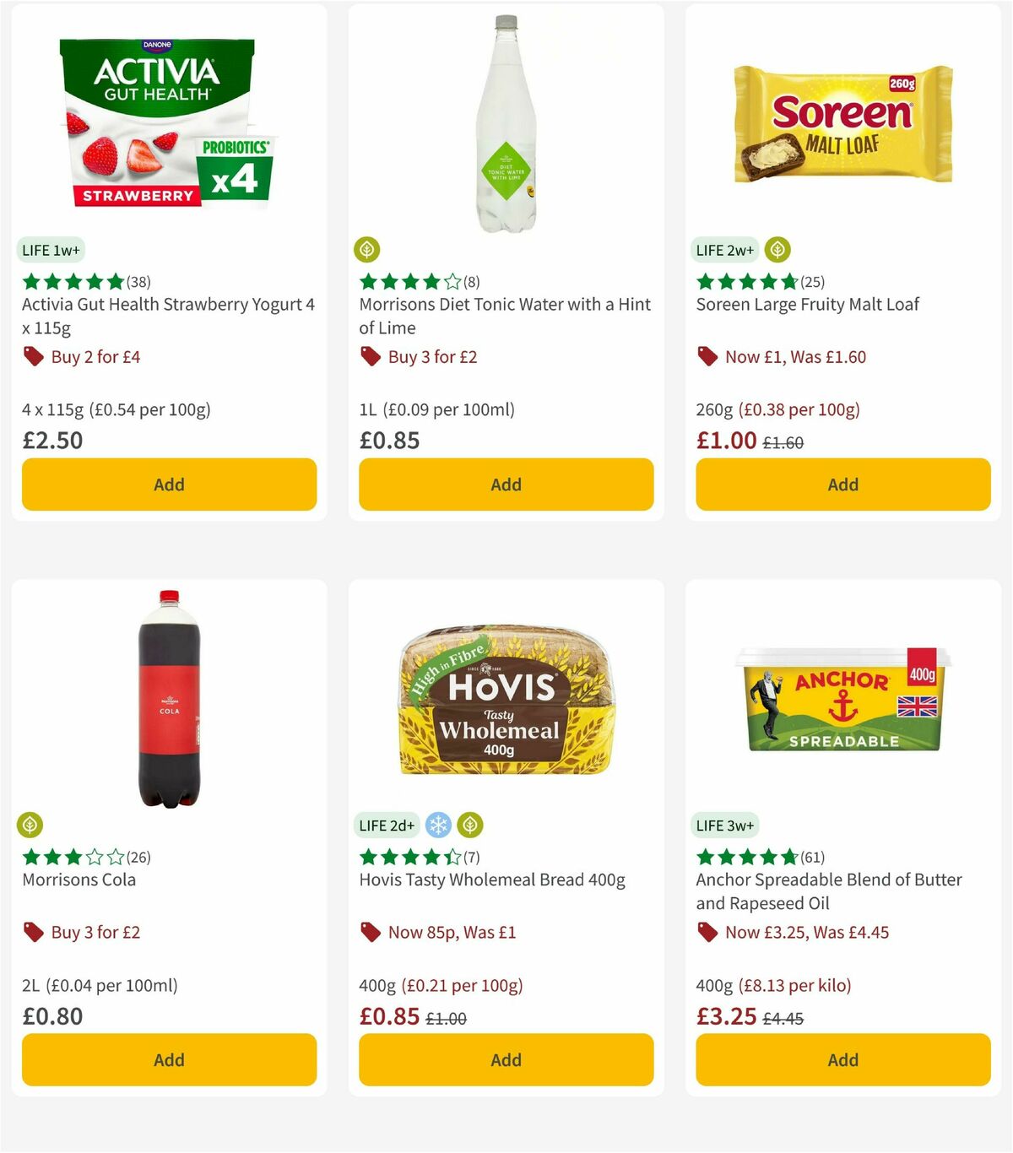Add Soreen Large Fruity Malt Loaf to basket

842,484
